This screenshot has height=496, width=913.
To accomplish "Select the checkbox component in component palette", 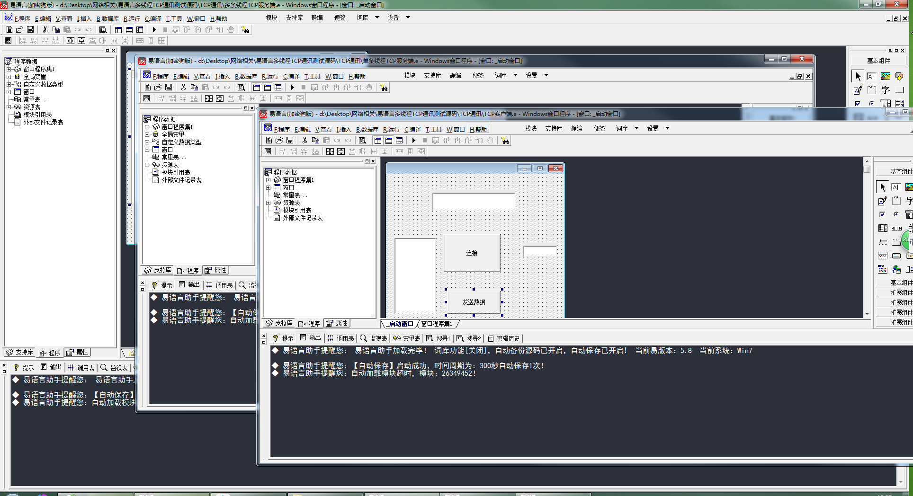I will click(x=882, y=214).
